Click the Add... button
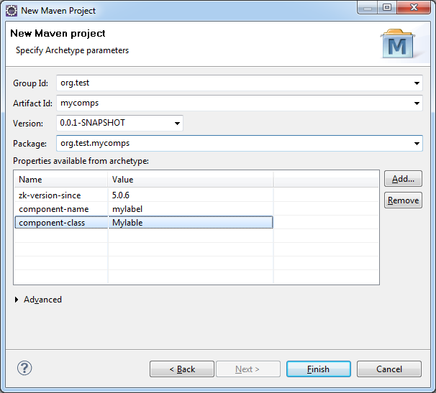436x393 pixels. (x=403, y=179)
